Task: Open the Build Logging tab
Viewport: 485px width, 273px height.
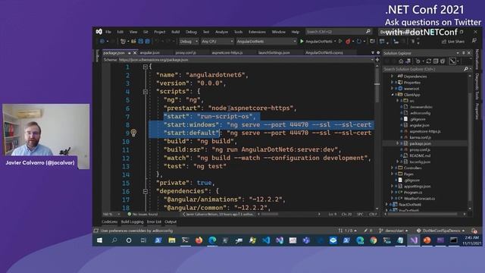Action: pyautogui.click(x=132, y=222)
